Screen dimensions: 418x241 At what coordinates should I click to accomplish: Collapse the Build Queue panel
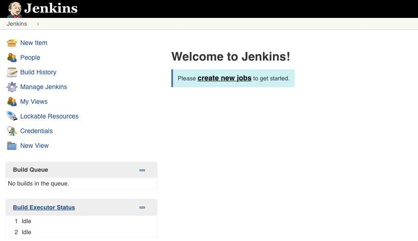[142, 170]
